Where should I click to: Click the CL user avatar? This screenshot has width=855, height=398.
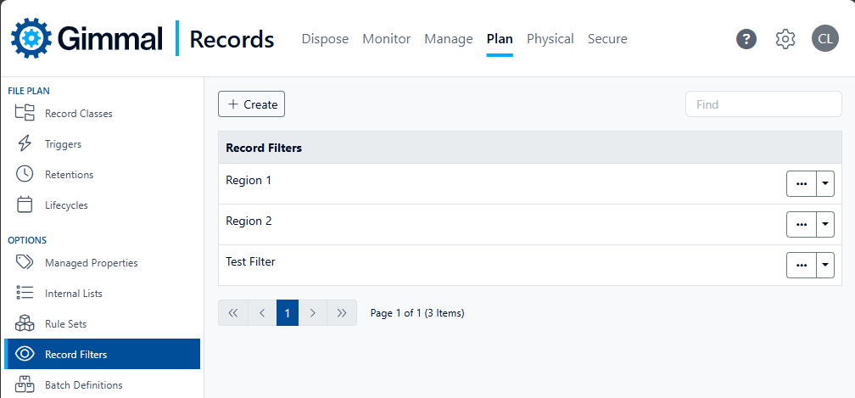824,39
